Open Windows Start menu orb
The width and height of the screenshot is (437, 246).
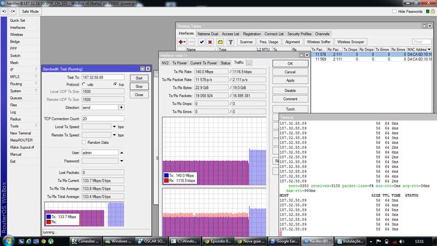9,240
